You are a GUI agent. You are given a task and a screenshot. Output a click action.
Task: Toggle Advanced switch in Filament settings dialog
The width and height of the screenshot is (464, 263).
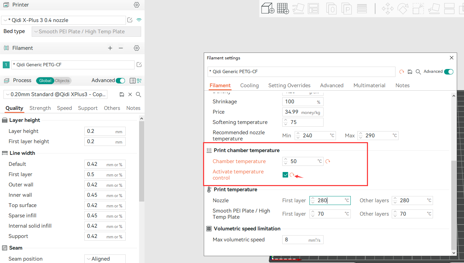point(449,72)
